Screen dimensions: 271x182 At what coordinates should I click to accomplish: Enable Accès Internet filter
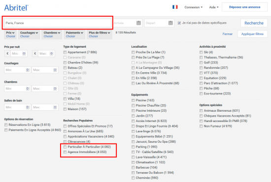[x=133, y=121]
